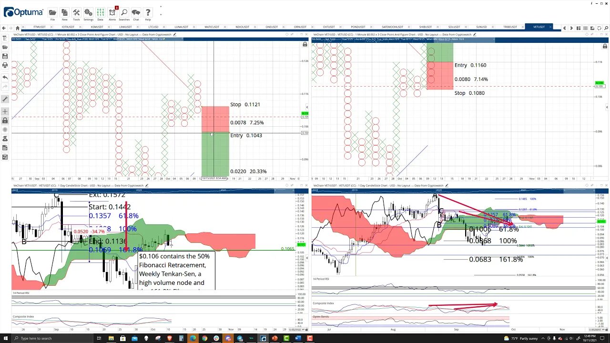Open the structure panel icon atop left sidebar
Image resolution: width=610 pixels, height=343 pixels.
click(5, 38)
